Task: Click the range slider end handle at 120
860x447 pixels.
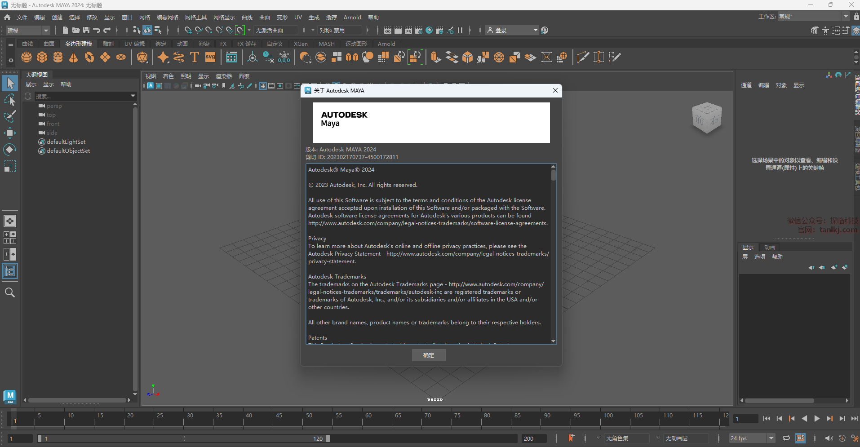Action: click(x=328, y=438)
